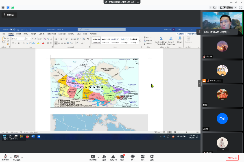Click the Italic button in Word ribbon

point(16,43)
